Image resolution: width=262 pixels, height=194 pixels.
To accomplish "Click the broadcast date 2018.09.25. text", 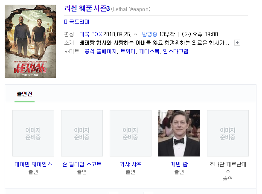I will click(117, 34).
